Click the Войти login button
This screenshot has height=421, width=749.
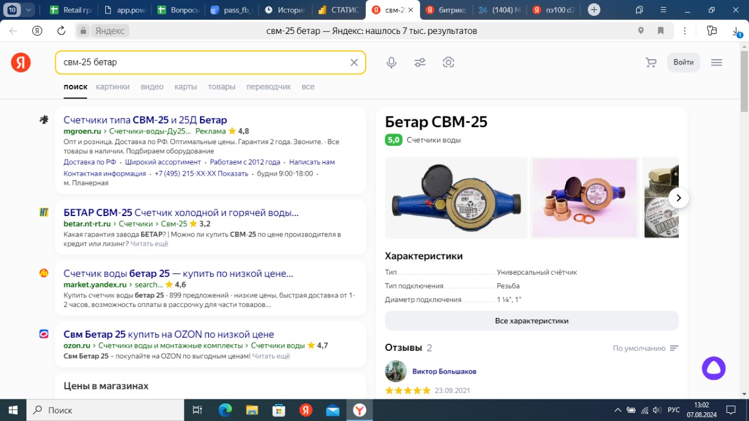[x=683, y=63]
